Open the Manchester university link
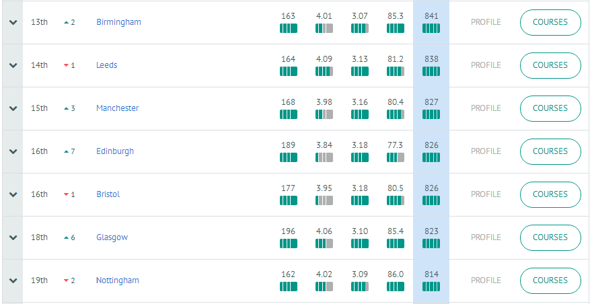The height and width of the screenshot is (304, 592). (118, 108)
